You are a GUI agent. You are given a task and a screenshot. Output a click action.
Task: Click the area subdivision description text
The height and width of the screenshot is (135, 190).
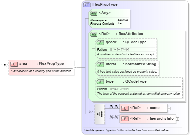[41, 71]
